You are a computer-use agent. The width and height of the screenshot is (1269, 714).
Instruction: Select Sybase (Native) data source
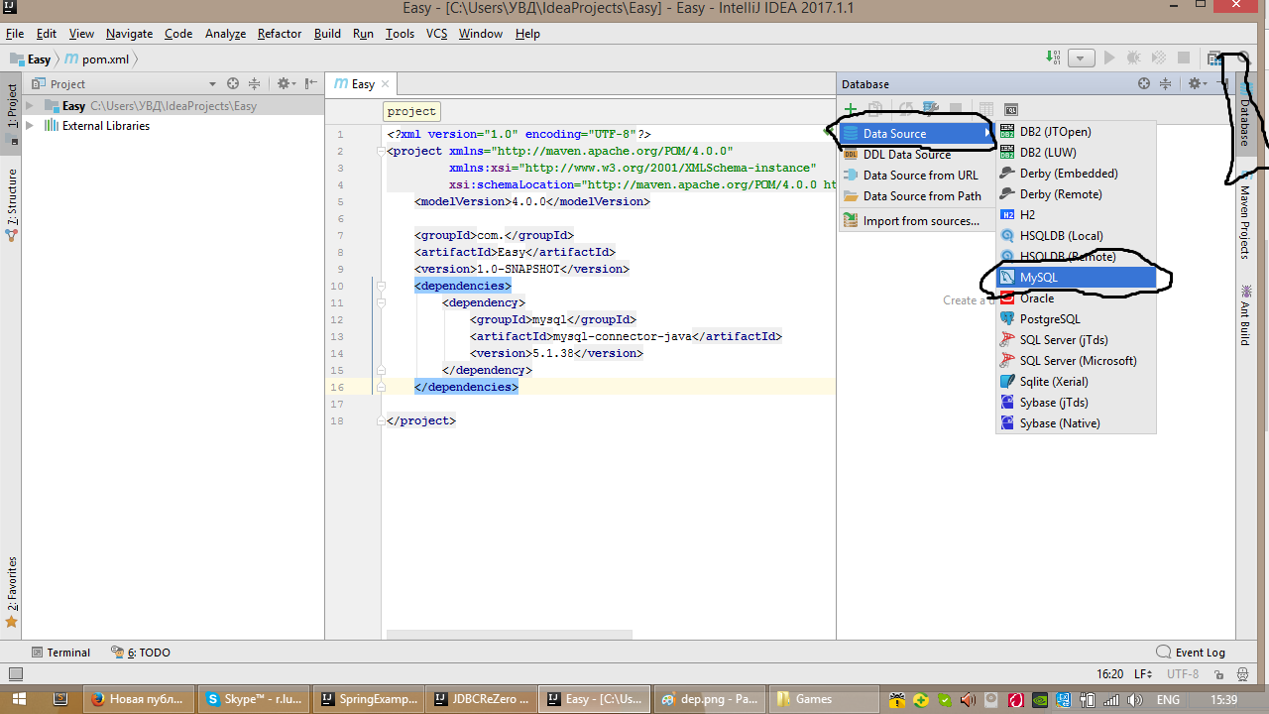point(1076,423)
